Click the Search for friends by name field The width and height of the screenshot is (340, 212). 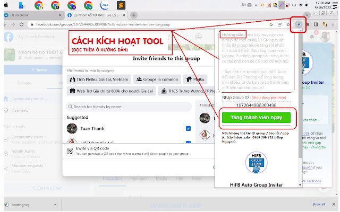tap(129, 107)
